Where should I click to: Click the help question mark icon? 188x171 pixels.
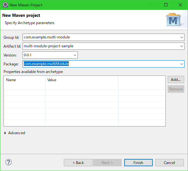tap(9, 162)
